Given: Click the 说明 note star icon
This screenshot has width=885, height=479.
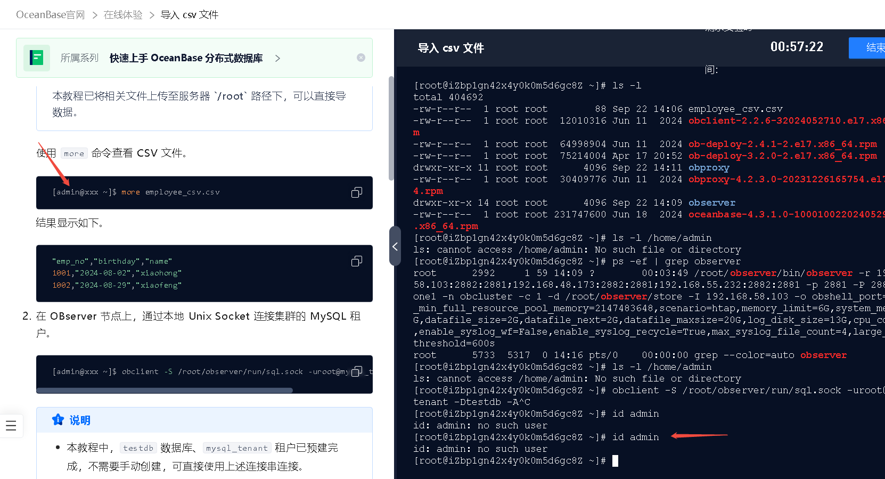Looking at the screenshot, I should point(58,420).
